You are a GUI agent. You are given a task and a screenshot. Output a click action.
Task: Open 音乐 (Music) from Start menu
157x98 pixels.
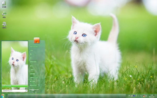coord(31,58)
